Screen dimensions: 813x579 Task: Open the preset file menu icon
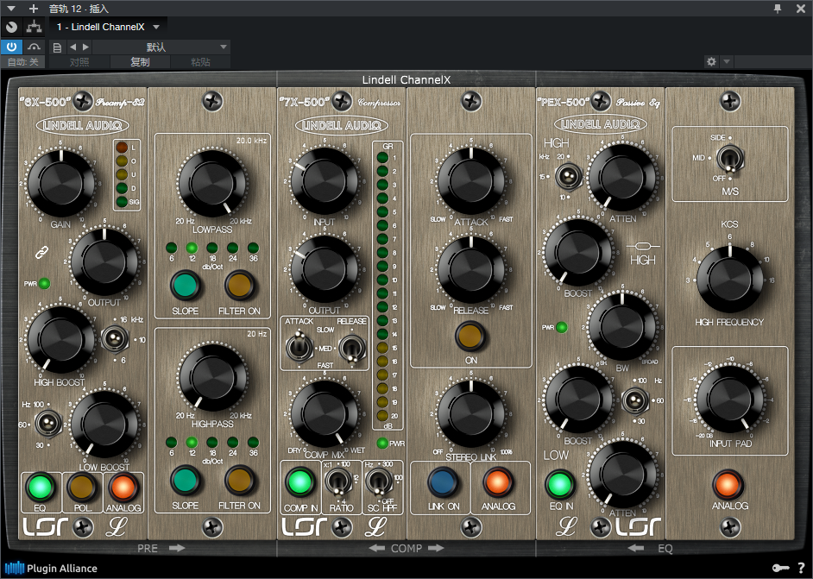click(57, 47)
